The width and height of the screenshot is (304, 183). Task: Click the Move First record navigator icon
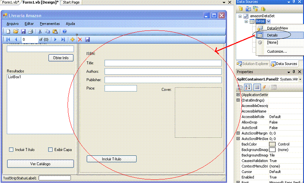pos(8,39)
